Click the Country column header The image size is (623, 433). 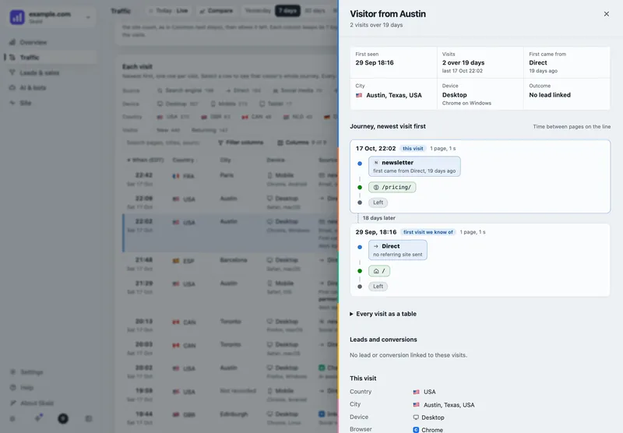pyautogui.click(x=183, y=160)
